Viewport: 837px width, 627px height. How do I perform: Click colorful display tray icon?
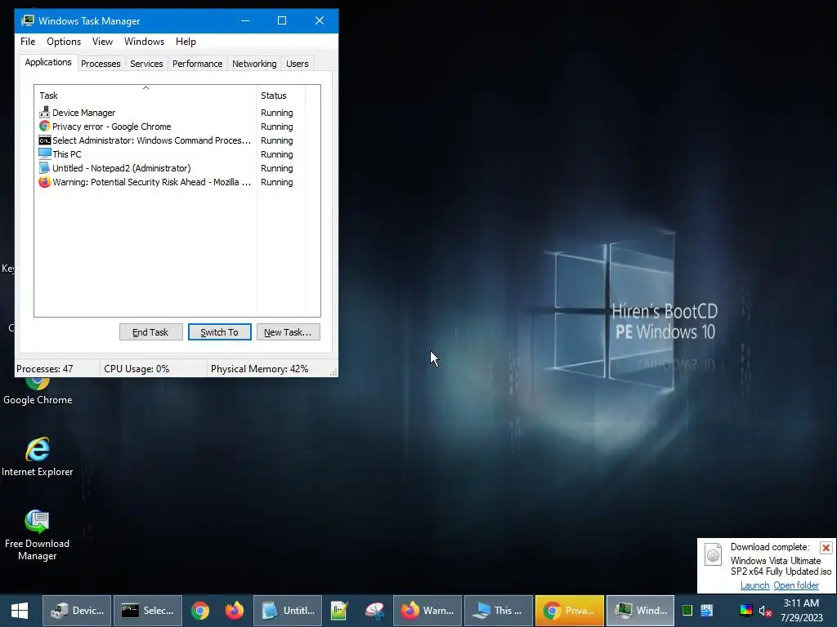(x=745, y=611)
